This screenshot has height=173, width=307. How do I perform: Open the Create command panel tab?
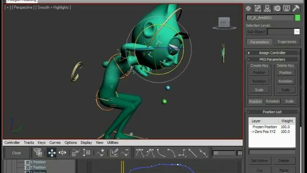click(248, 9)
